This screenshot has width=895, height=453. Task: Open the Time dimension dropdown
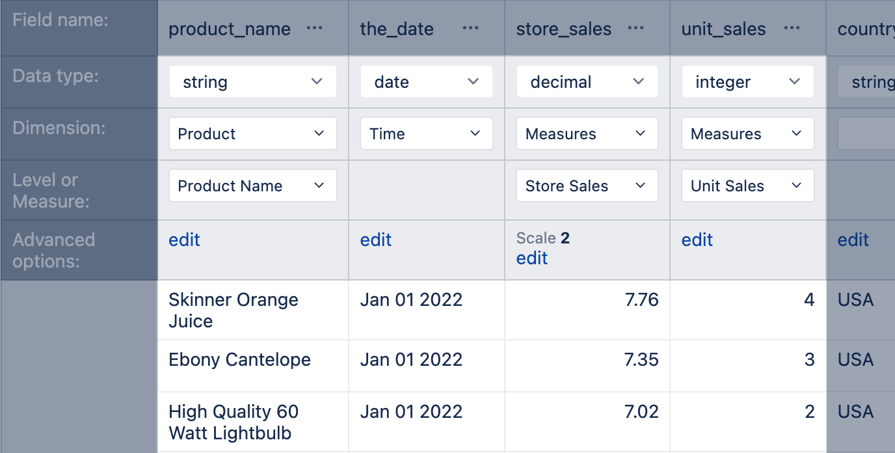pos(426,133)
